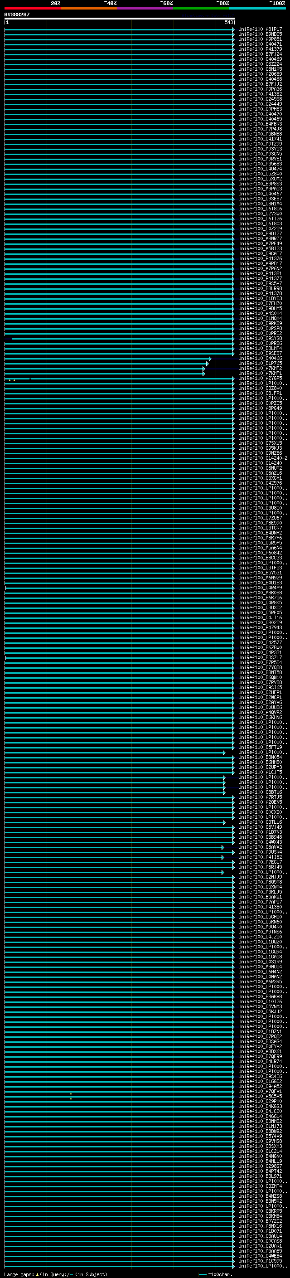Select the UniRef100_Q6Z2Z4 label
This screenshot has width=290, height=1278.
tap(260, 64)
